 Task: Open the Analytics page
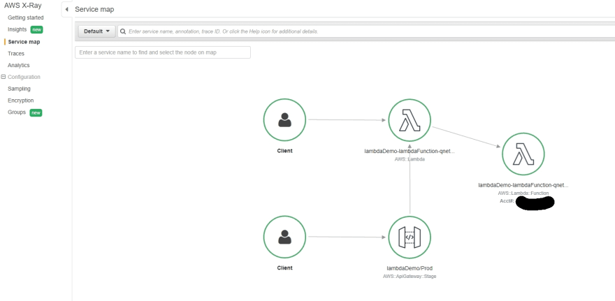[18, 65]
